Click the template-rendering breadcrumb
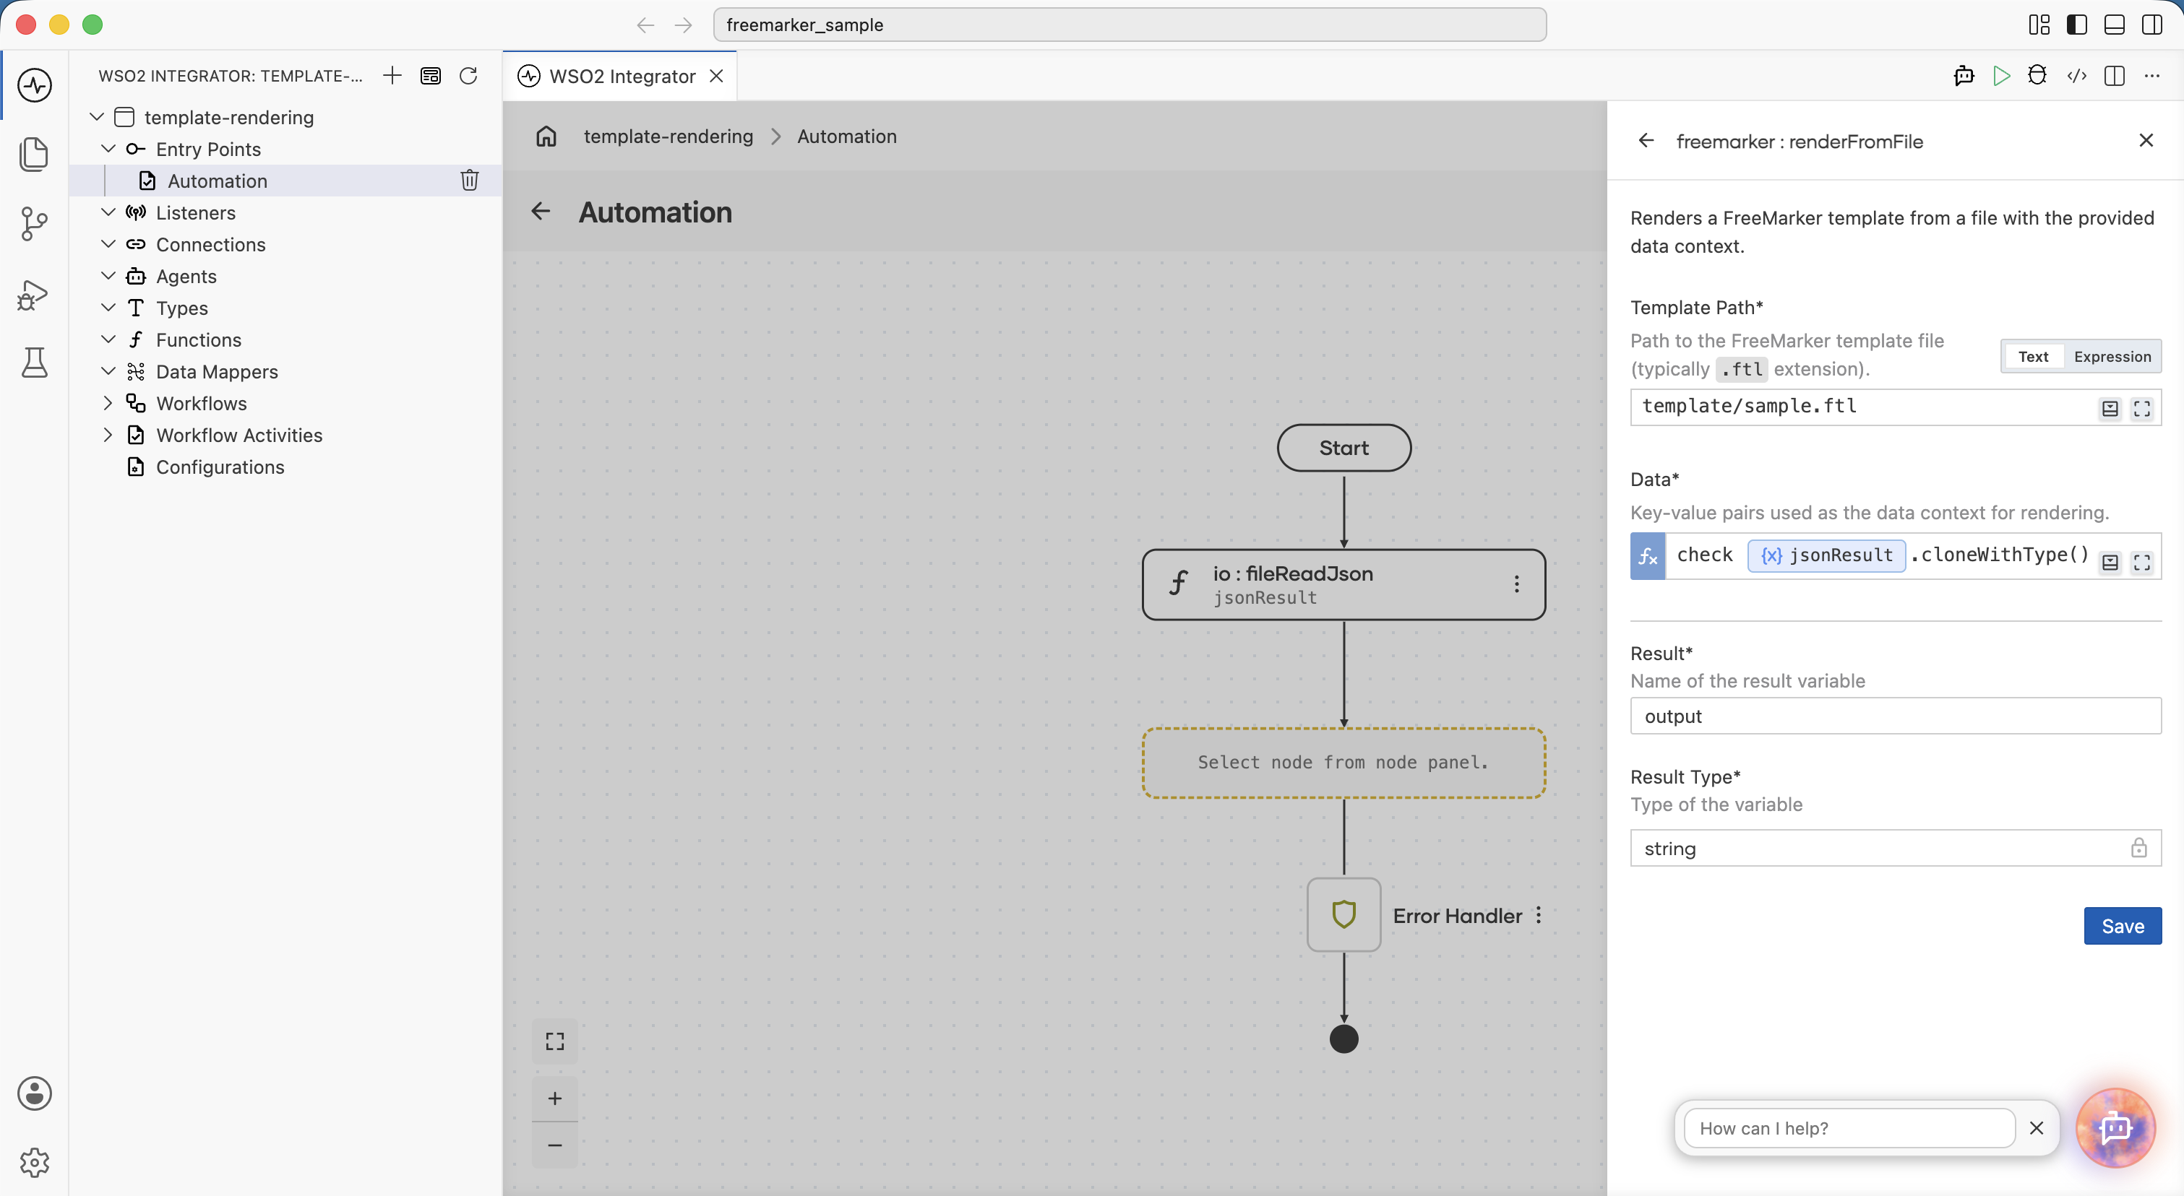2184x1196 pixels. (x=668, y=136)
